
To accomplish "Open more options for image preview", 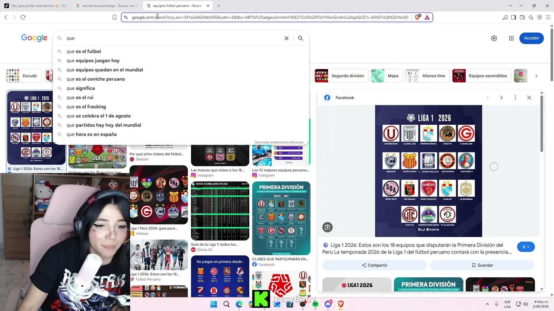I will (x=515, y=98).
